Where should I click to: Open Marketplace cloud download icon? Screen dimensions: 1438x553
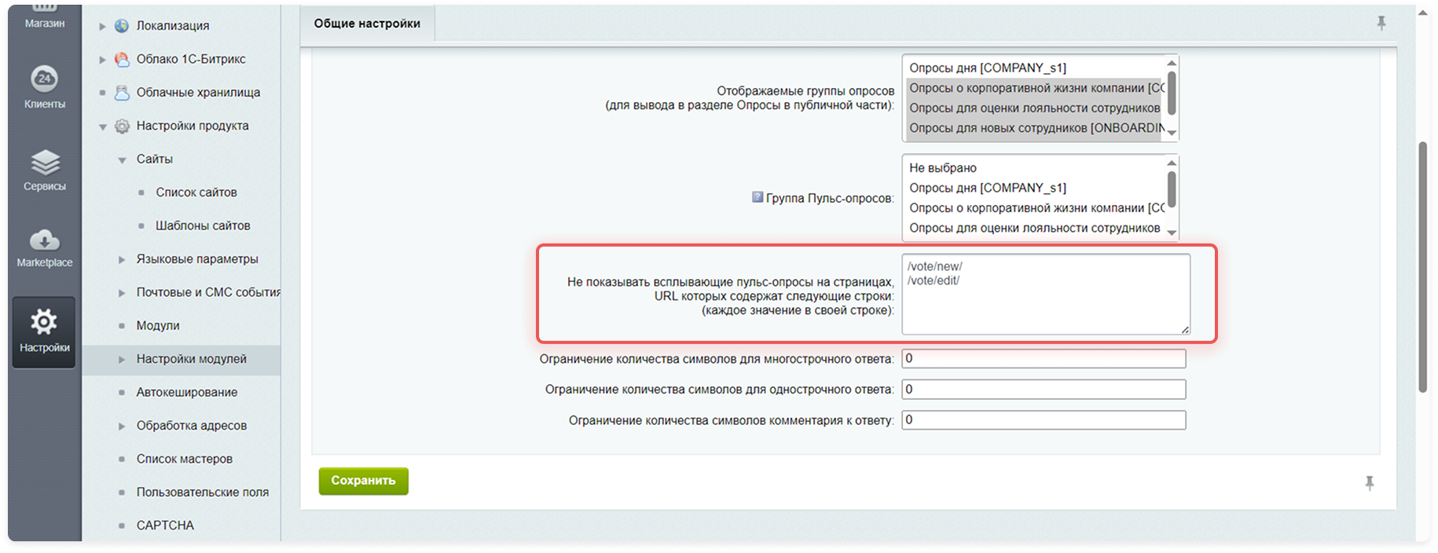(44, 240)
